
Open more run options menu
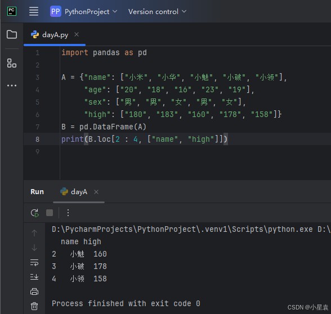68,213
